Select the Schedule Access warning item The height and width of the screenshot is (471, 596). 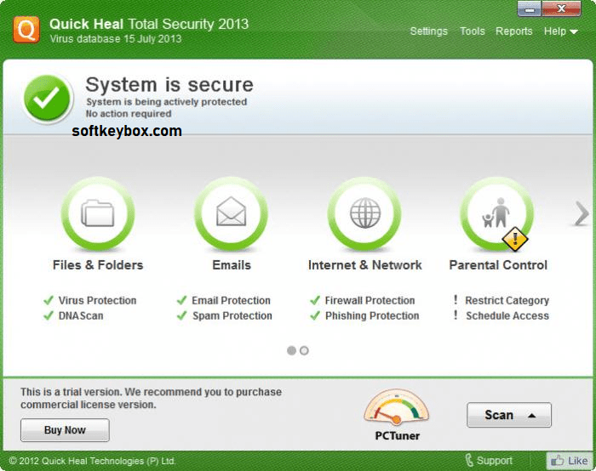[x=501, y=315]
